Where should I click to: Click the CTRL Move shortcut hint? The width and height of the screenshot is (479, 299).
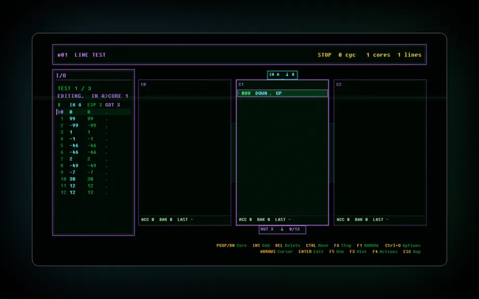coord(317,246)
